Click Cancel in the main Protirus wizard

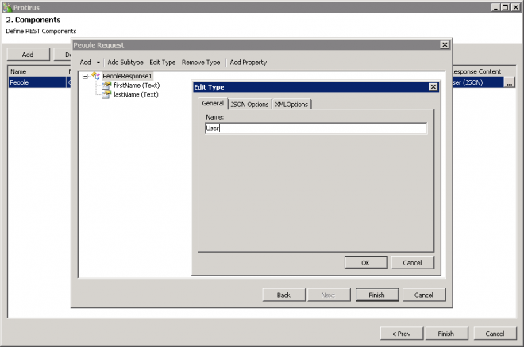pyautogui.click(x=495, y=334)
